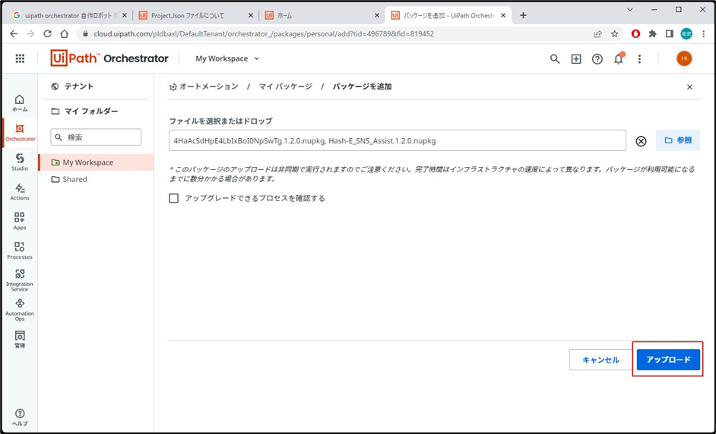This screenshot has width=716, height=434.
Task: Open Processes from the sidebar
Action: pyautogui.click(x=20, y=250)
